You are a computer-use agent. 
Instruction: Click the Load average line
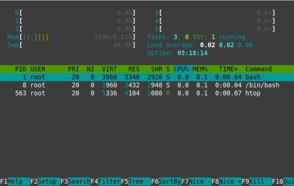click(200, 45)
